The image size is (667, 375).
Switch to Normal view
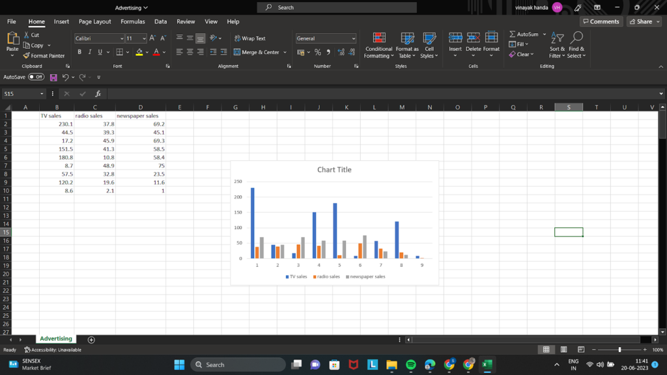coord(546,350)
